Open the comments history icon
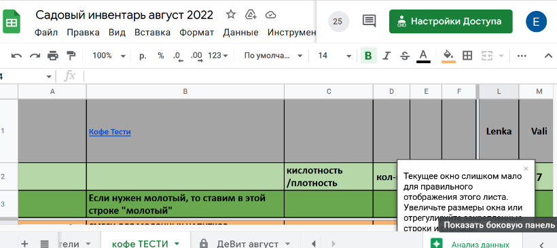 coord(369,21)
